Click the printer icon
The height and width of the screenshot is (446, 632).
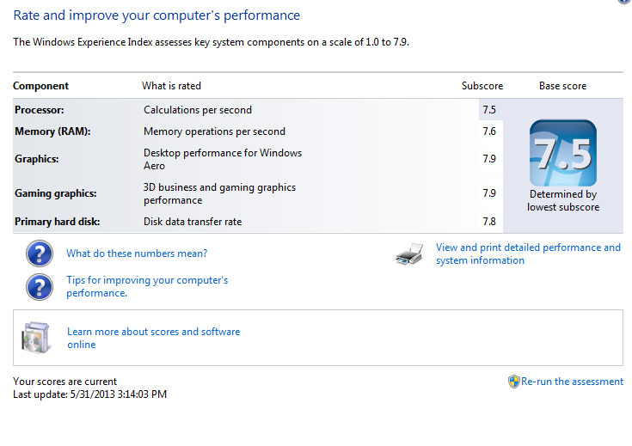pos(409,254)
